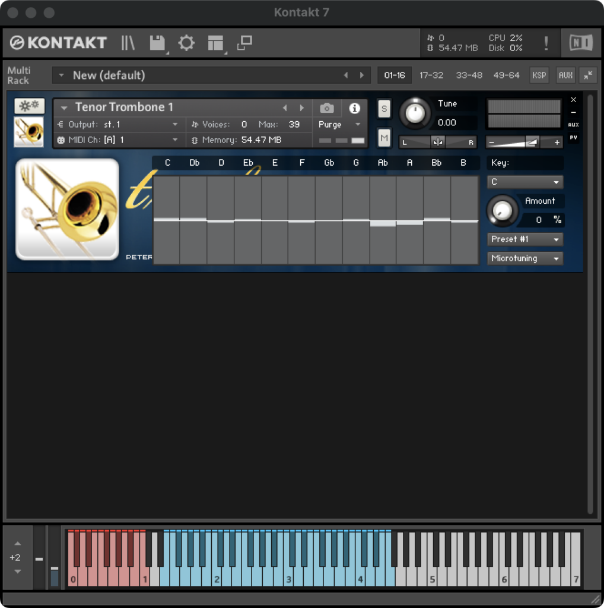The height and width of the screenshot is (608, 604).
Task: Click the Native Instruments NI logo
Action: coord(581,43)
